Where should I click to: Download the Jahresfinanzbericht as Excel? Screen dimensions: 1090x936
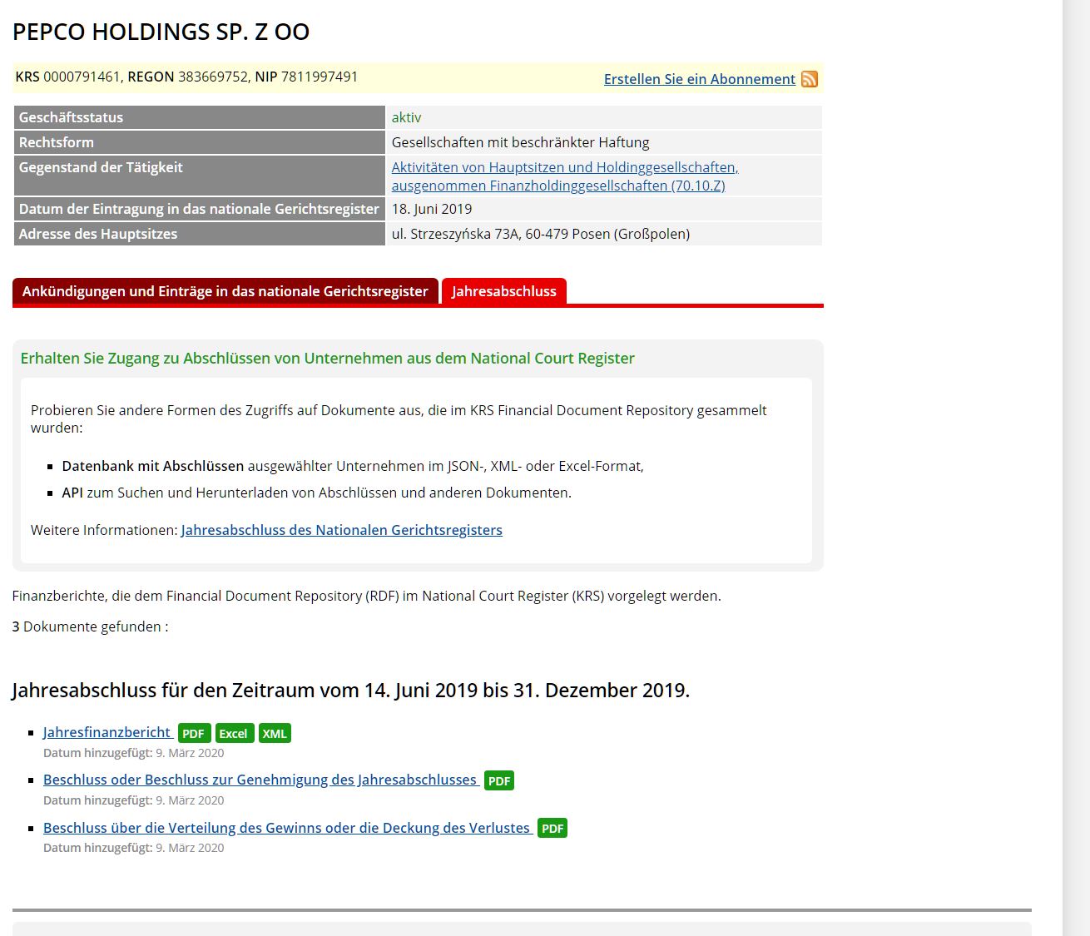pos(234,733)
